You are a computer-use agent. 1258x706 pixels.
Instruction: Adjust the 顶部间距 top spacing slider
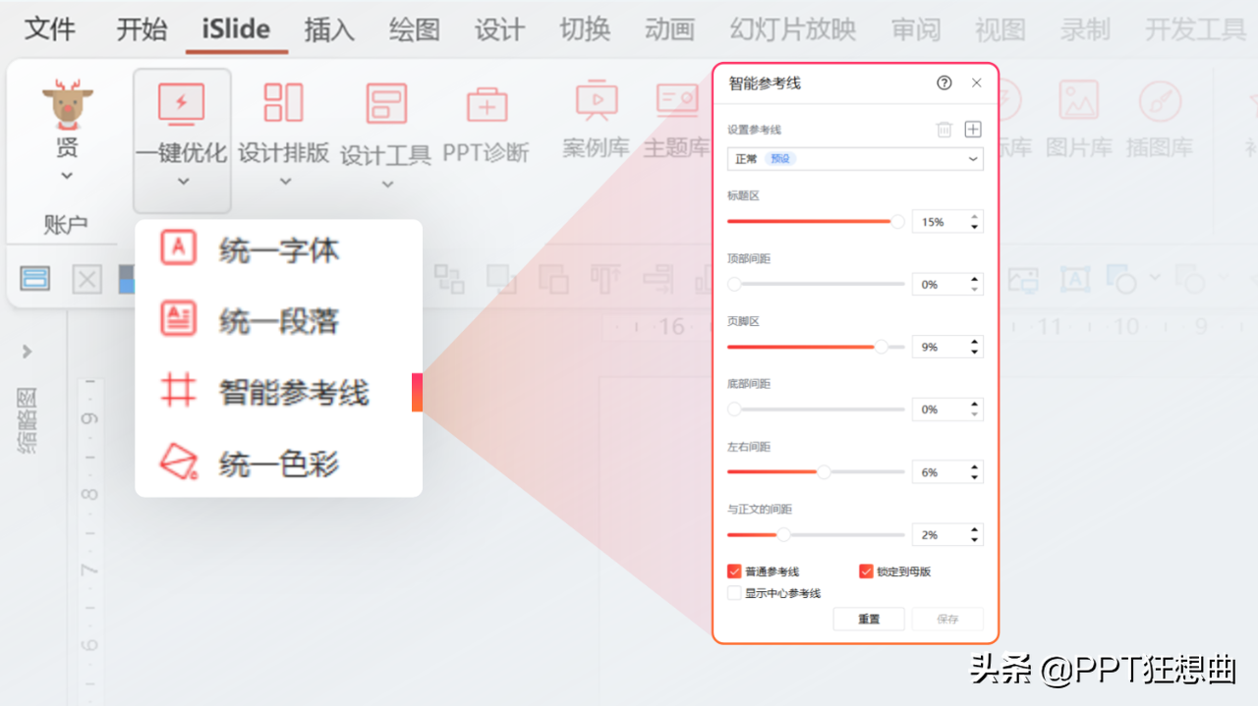[x=816, y=284]
